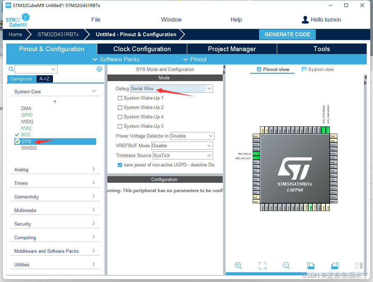Select the zoom out tool in pinout toolbar

[286, 265]
